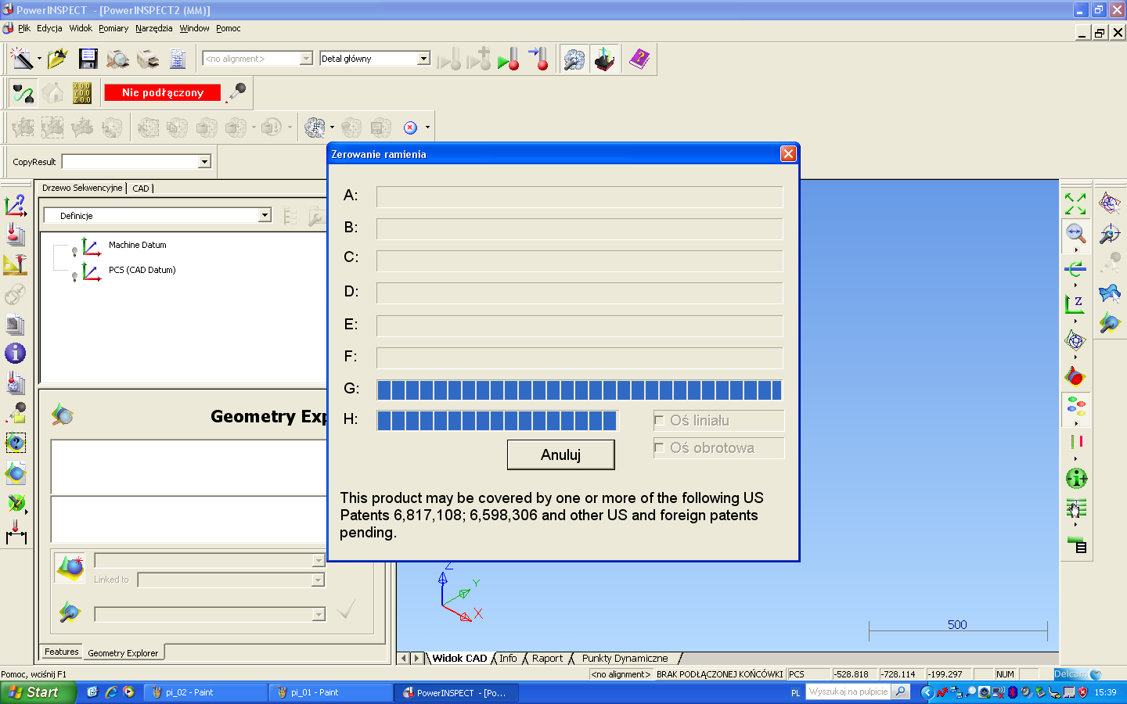1127x704 pixels.
Task: Close the Zerowanie ramienia dialog
Action: [788, 154]
